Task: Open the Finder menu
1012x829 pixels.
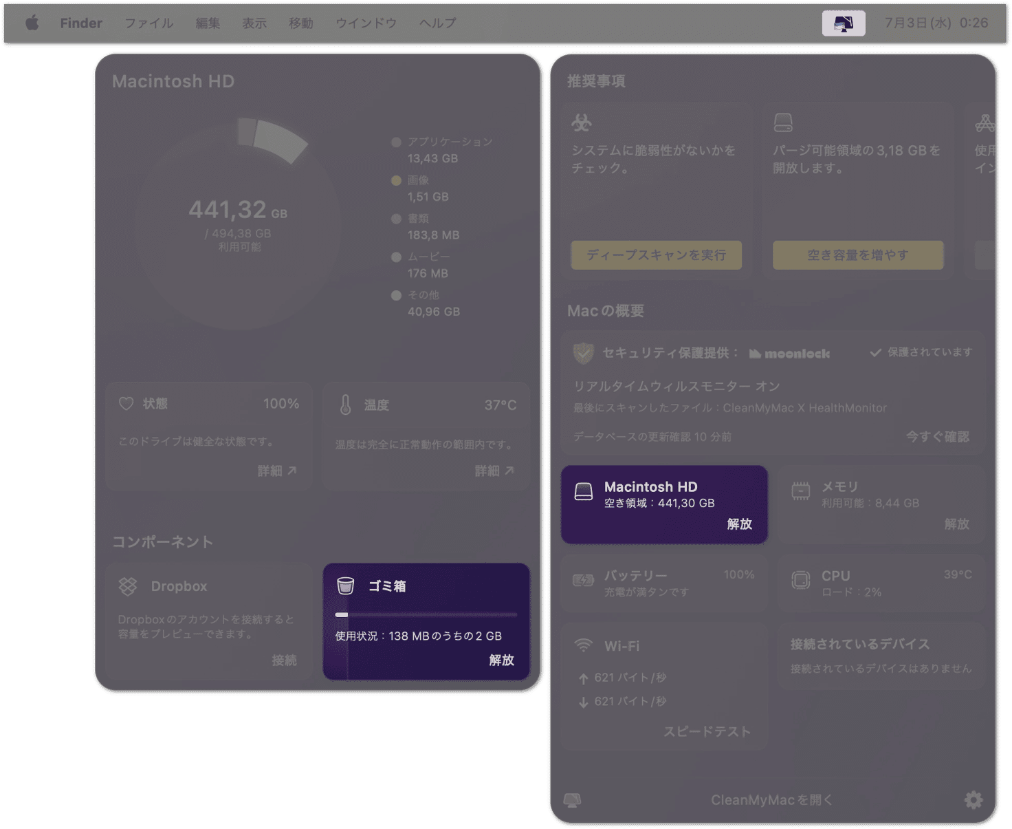Action: 81,23
